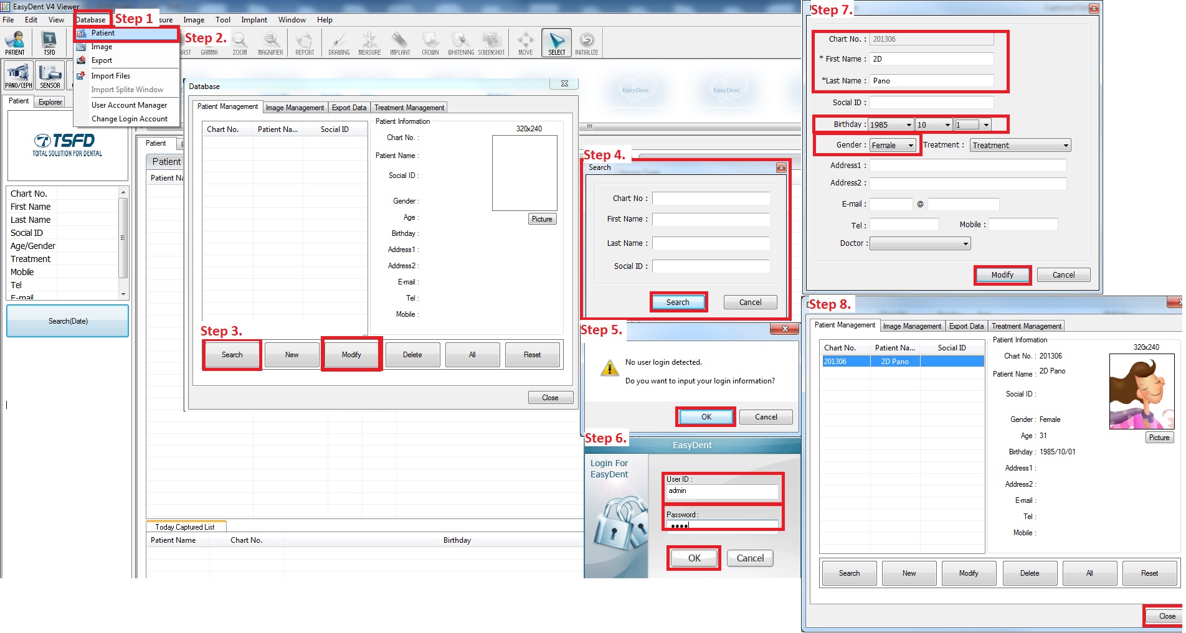Click the TSFD toolbar icon
1186x633 pixels.
pyautogui.click(x=49, y=43)
